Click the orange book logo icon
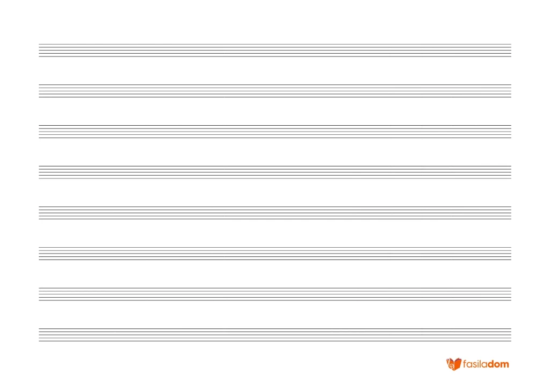 click(454, 364)
